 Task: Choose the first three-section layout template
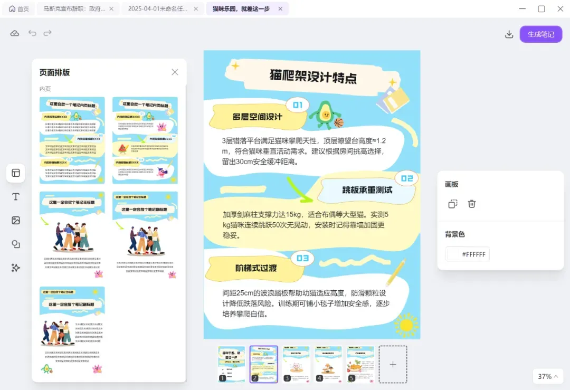[72, 140]
